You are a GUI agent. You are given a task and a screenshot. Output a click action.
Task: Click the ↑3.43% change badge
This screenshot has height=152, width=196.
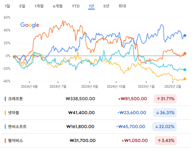[166, 141]
